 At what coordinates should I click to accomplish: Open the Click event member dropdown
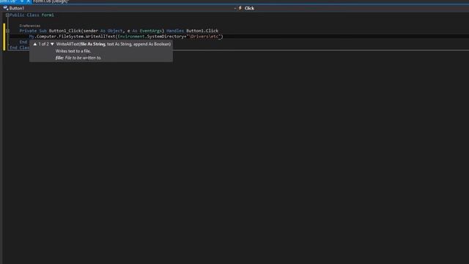[x=353, y=8]
